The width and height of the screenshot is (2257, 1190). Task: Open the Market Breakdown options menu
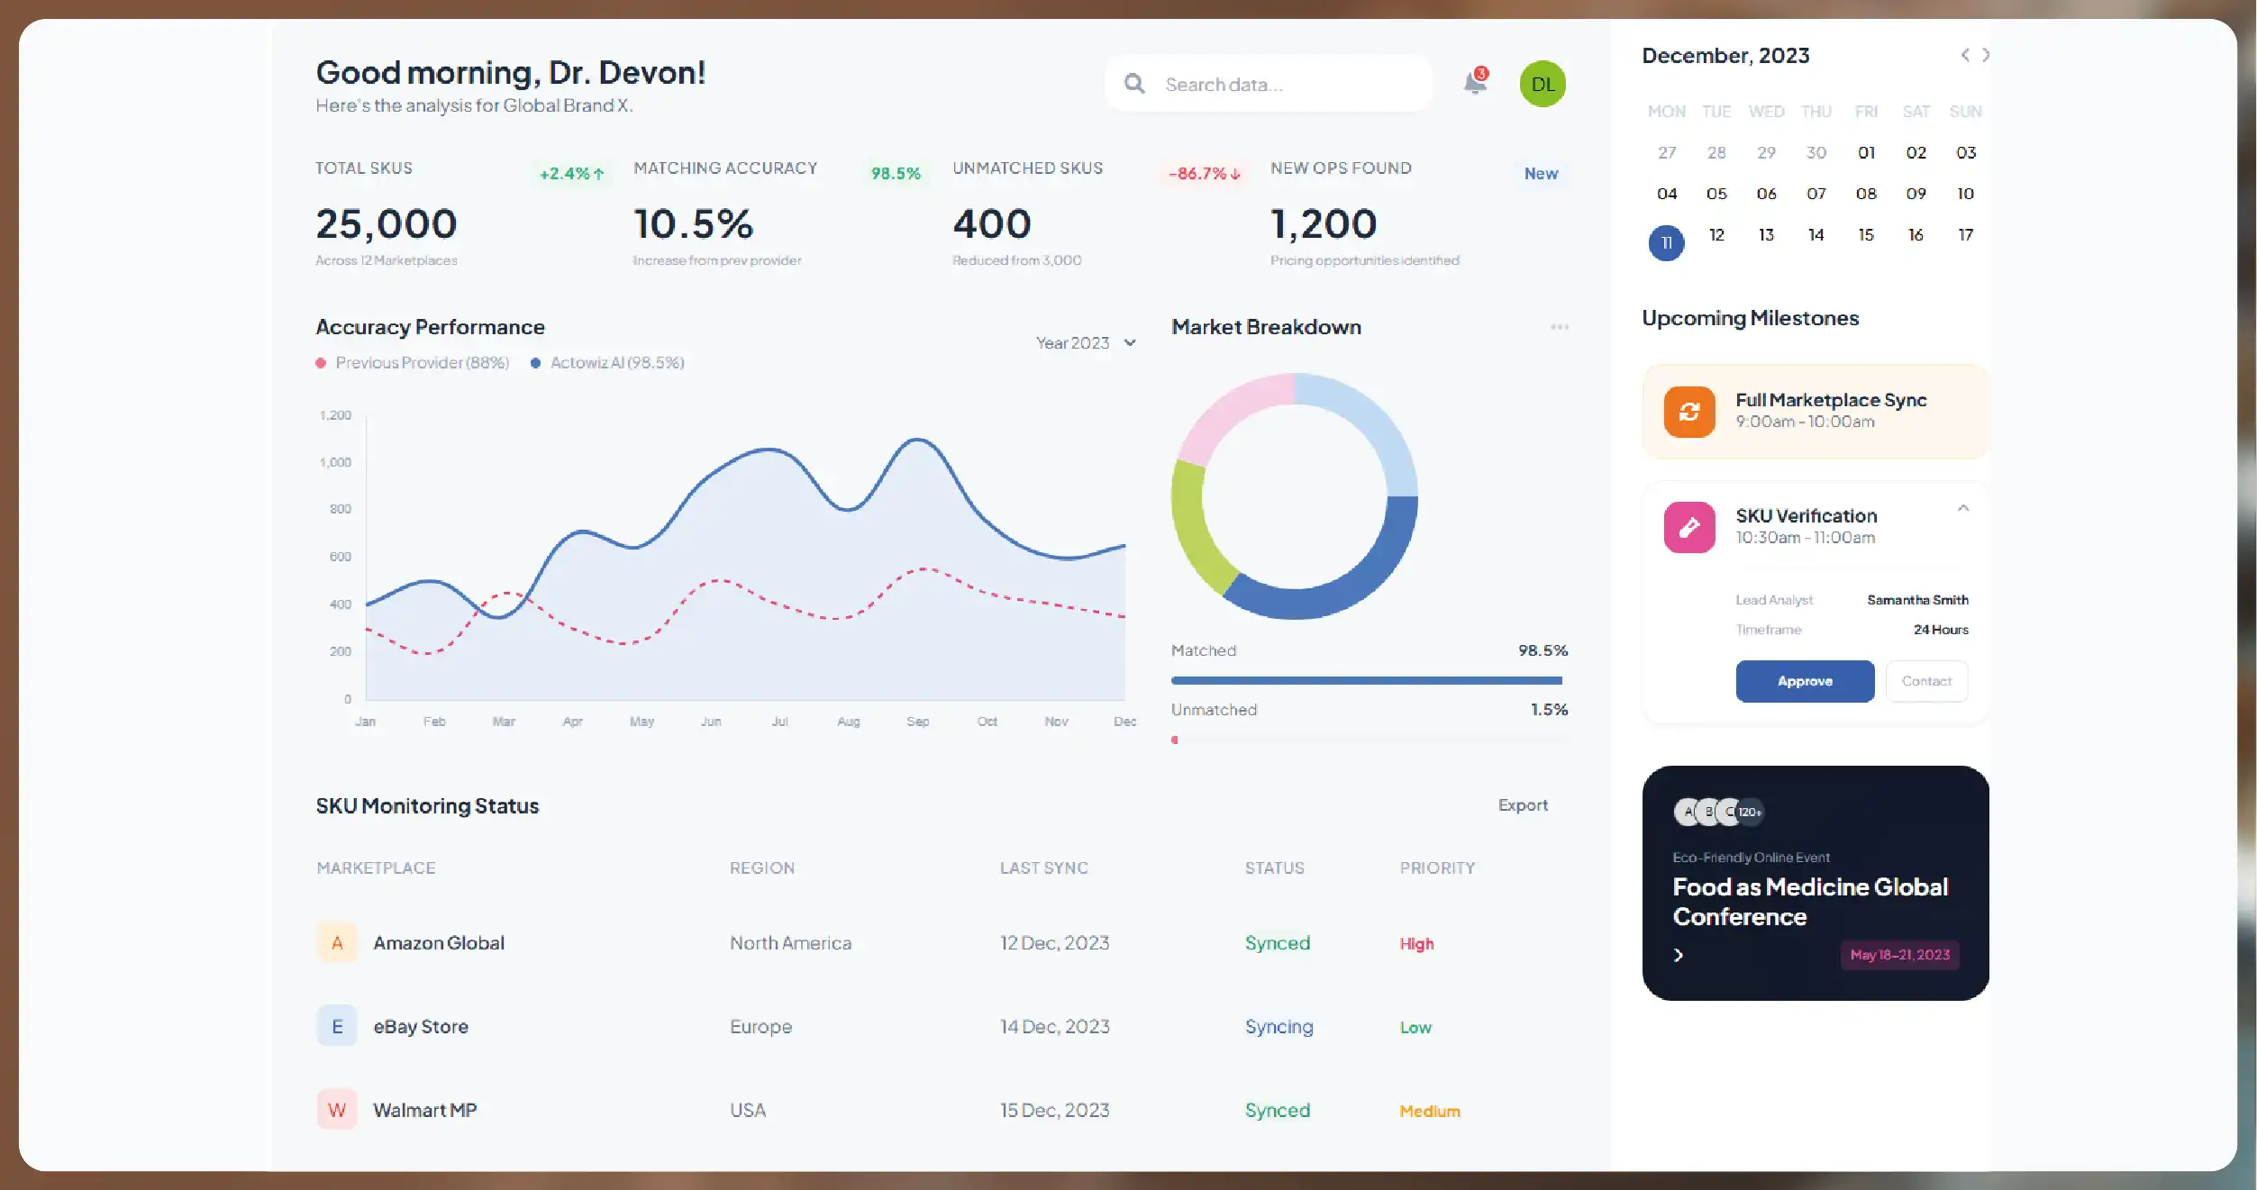[x=1558, y=327]
